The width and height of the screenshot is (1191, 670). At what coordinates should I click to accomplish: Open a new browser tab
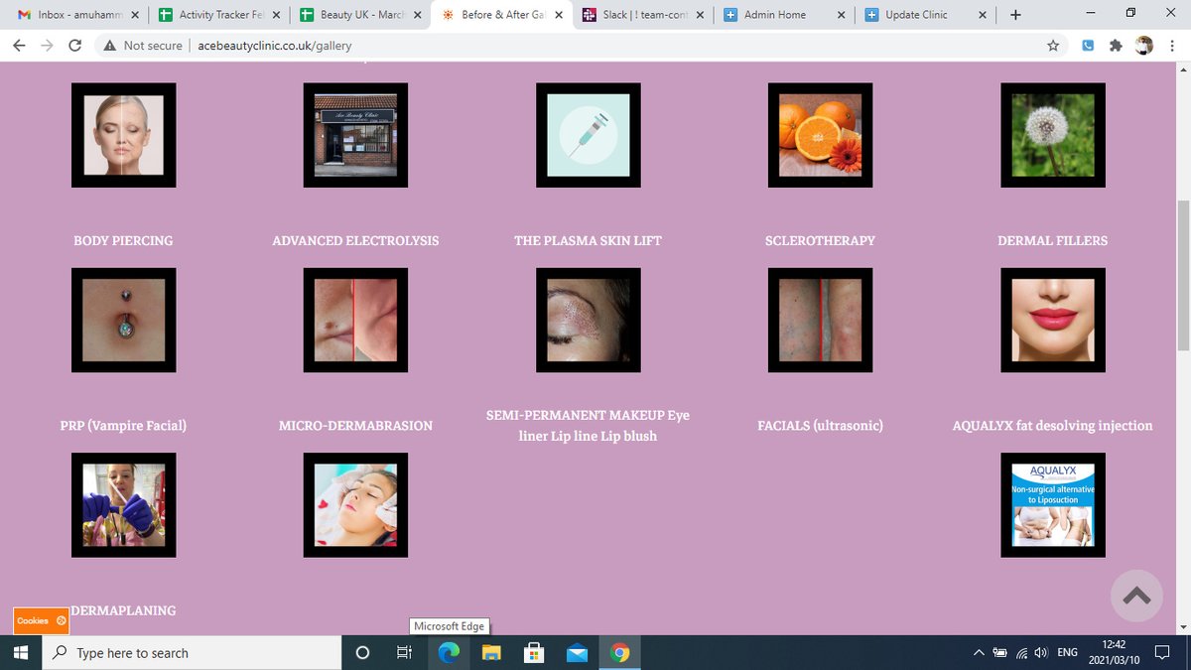(1014, 15)
